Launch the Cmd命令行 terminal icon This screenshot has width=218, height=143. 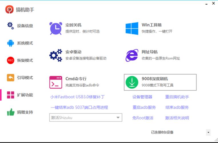pyautogui.click(x=56, y=82)
